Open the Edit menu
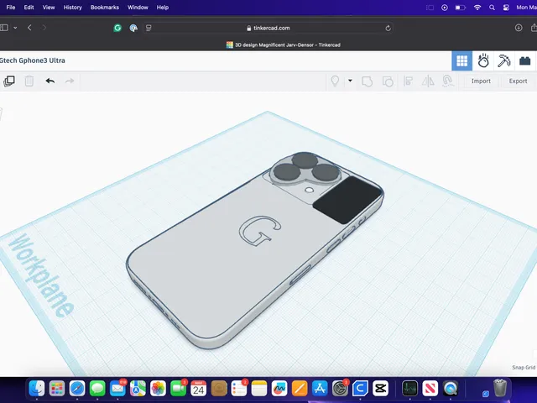Image resolution: width=537 pixels, height=403 pixels. click(x=29, y=8)
